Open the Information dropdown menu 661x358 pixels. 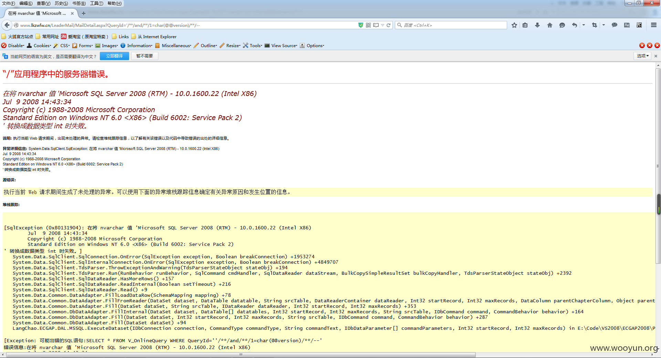[x=136, y=45]
